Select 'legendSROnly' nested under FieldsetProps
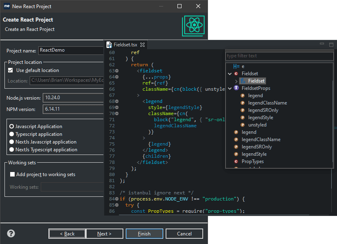The width and height of the screenshot is (337, 244). pyautogui.click(x=263, y=110)
